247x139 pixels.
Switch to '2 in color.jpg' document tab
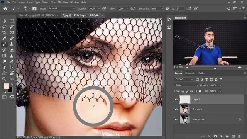37,15
